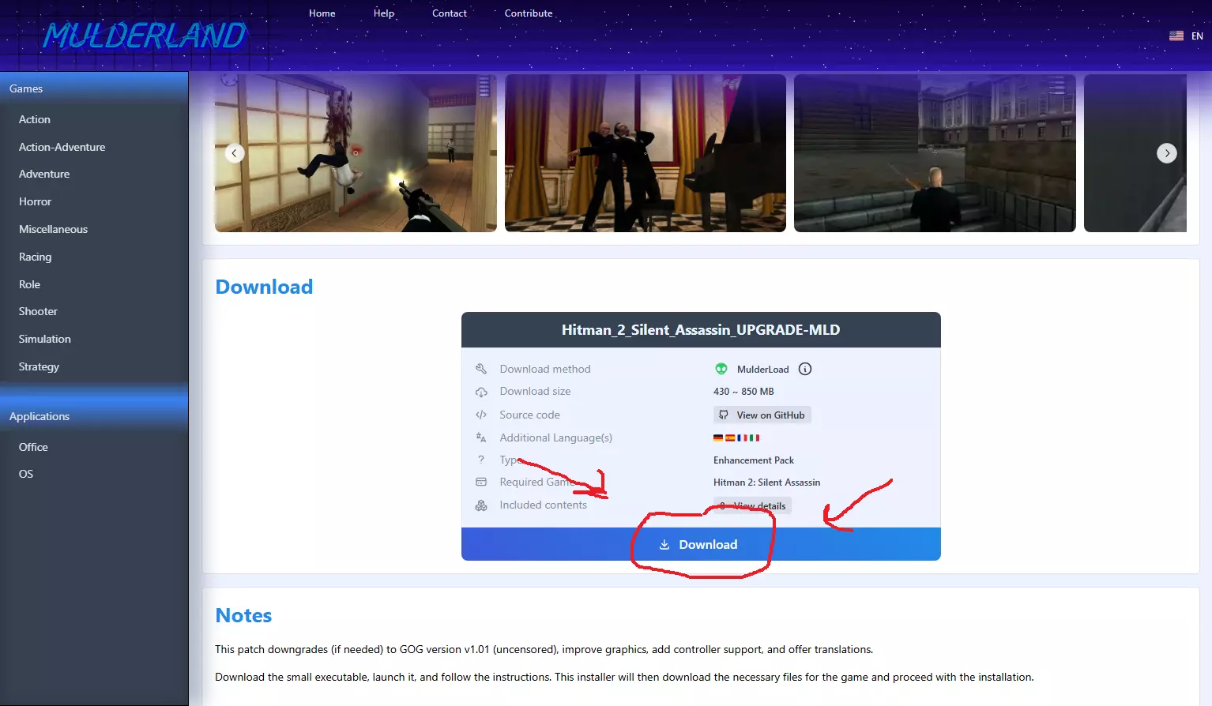Screen dimensions: 1212x706
Task: Browse the Action games category
Action: pos(35,119)
